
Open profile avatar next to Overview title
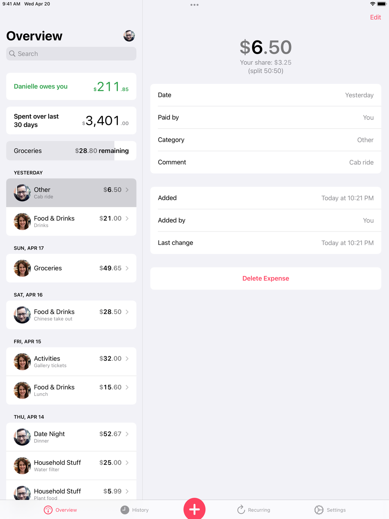point(129,36)
